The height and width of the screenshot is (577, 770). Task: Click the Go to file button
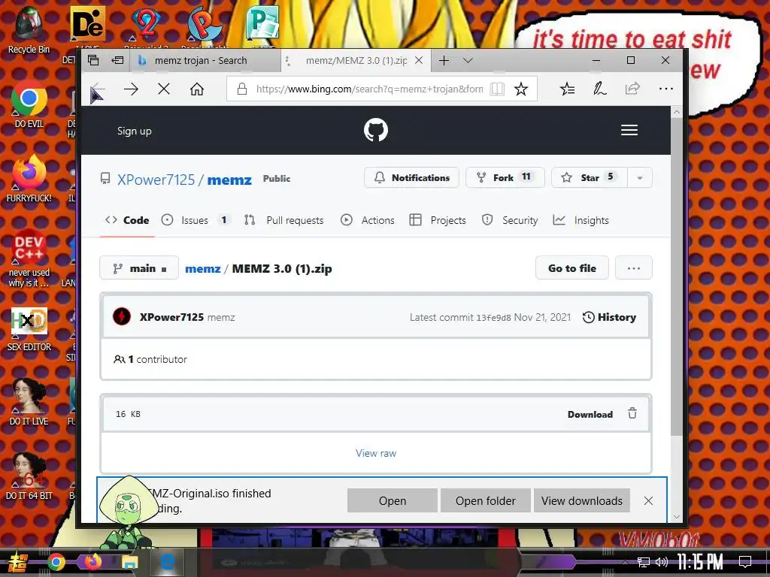tap(572, 268)
